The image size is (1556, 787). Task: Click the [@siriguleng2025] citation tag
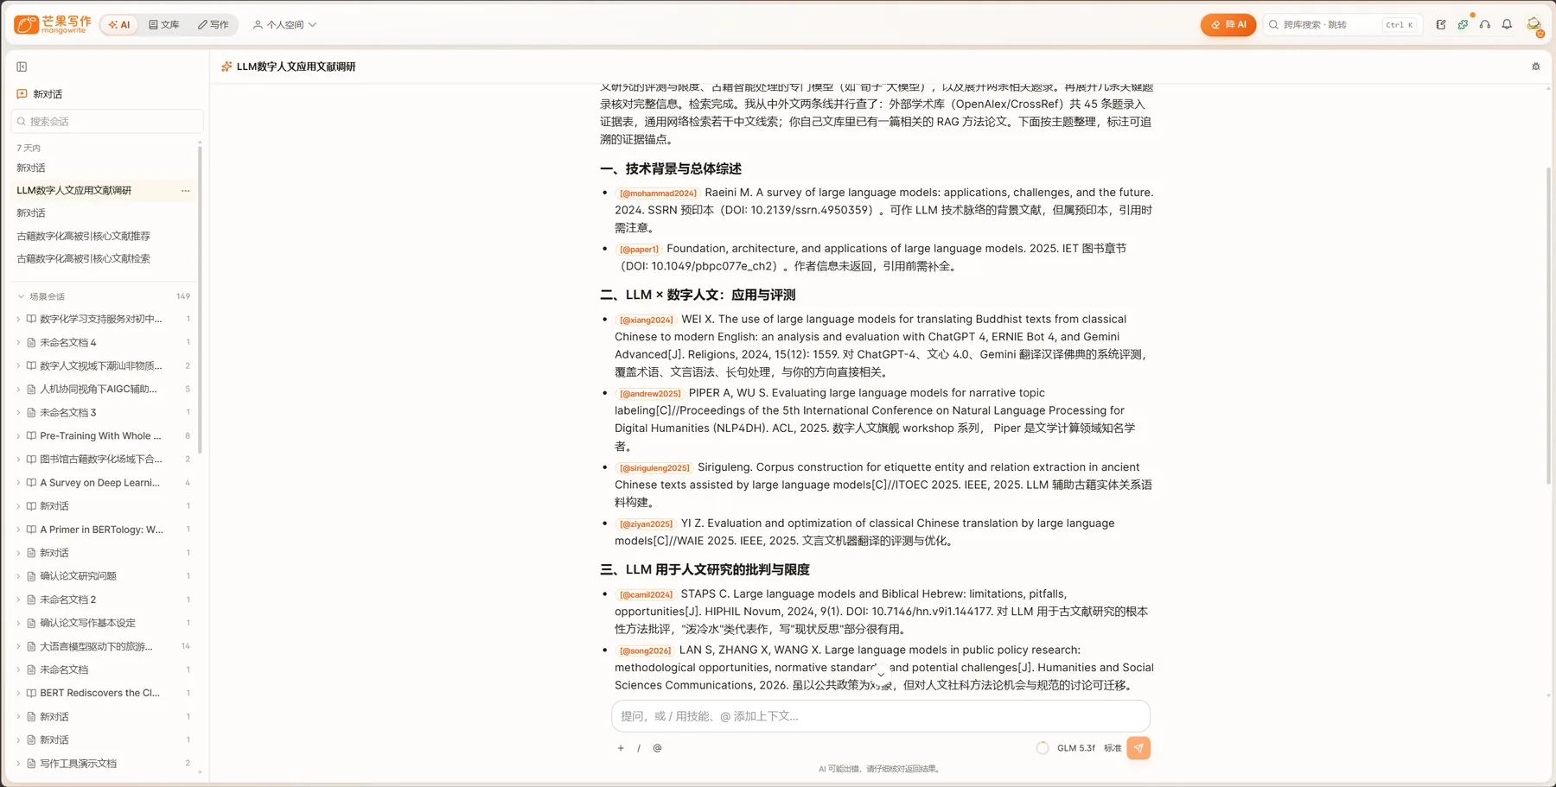point(654,467)
